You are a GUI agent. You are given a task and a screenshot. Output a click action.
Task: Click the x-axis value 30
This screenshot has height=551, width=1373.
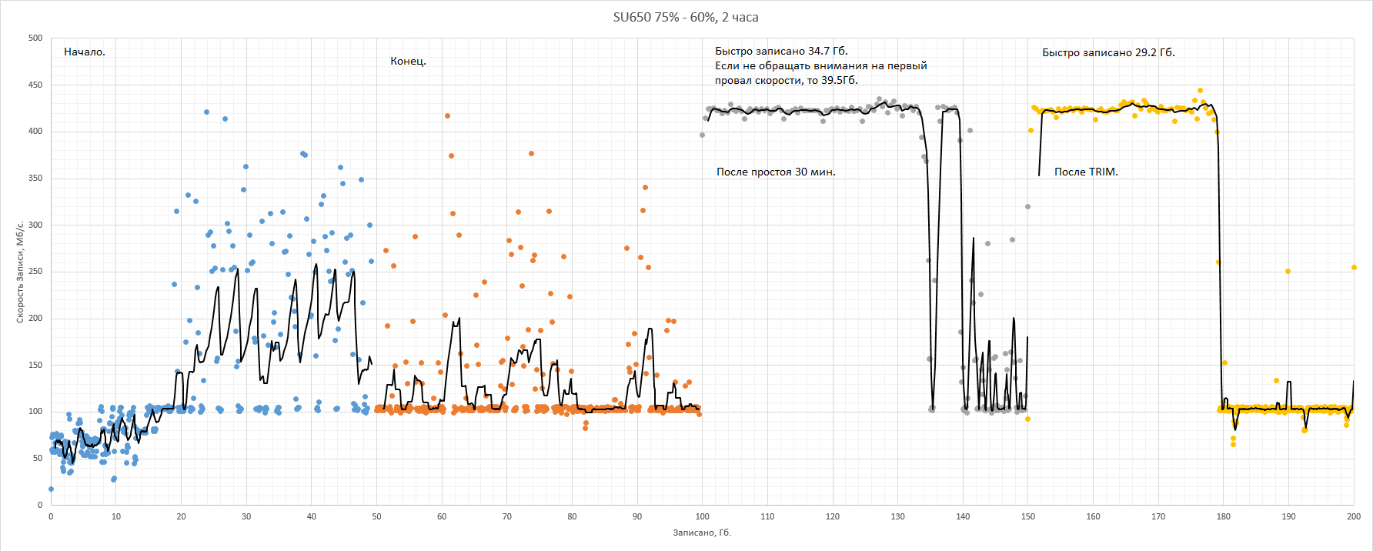coord(246,516)
